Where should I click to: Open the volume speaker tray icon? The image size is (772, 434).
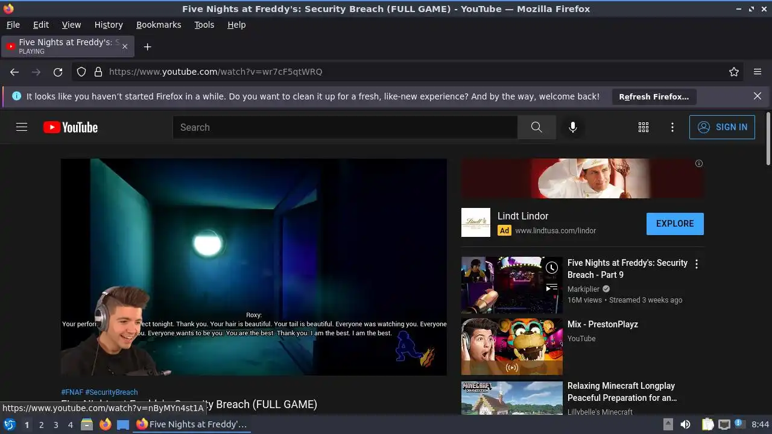click(685, 424)
